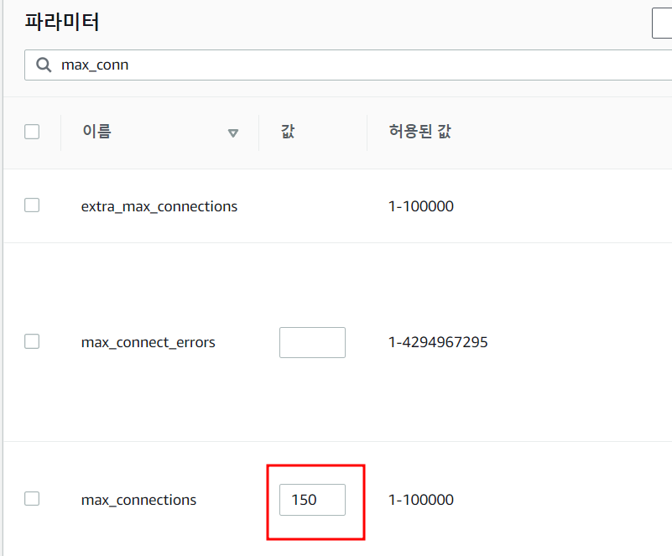This screenshot has width=672, height=556.
Task: Toggle the select-all checkbox in table header
Action: (32, 132)
